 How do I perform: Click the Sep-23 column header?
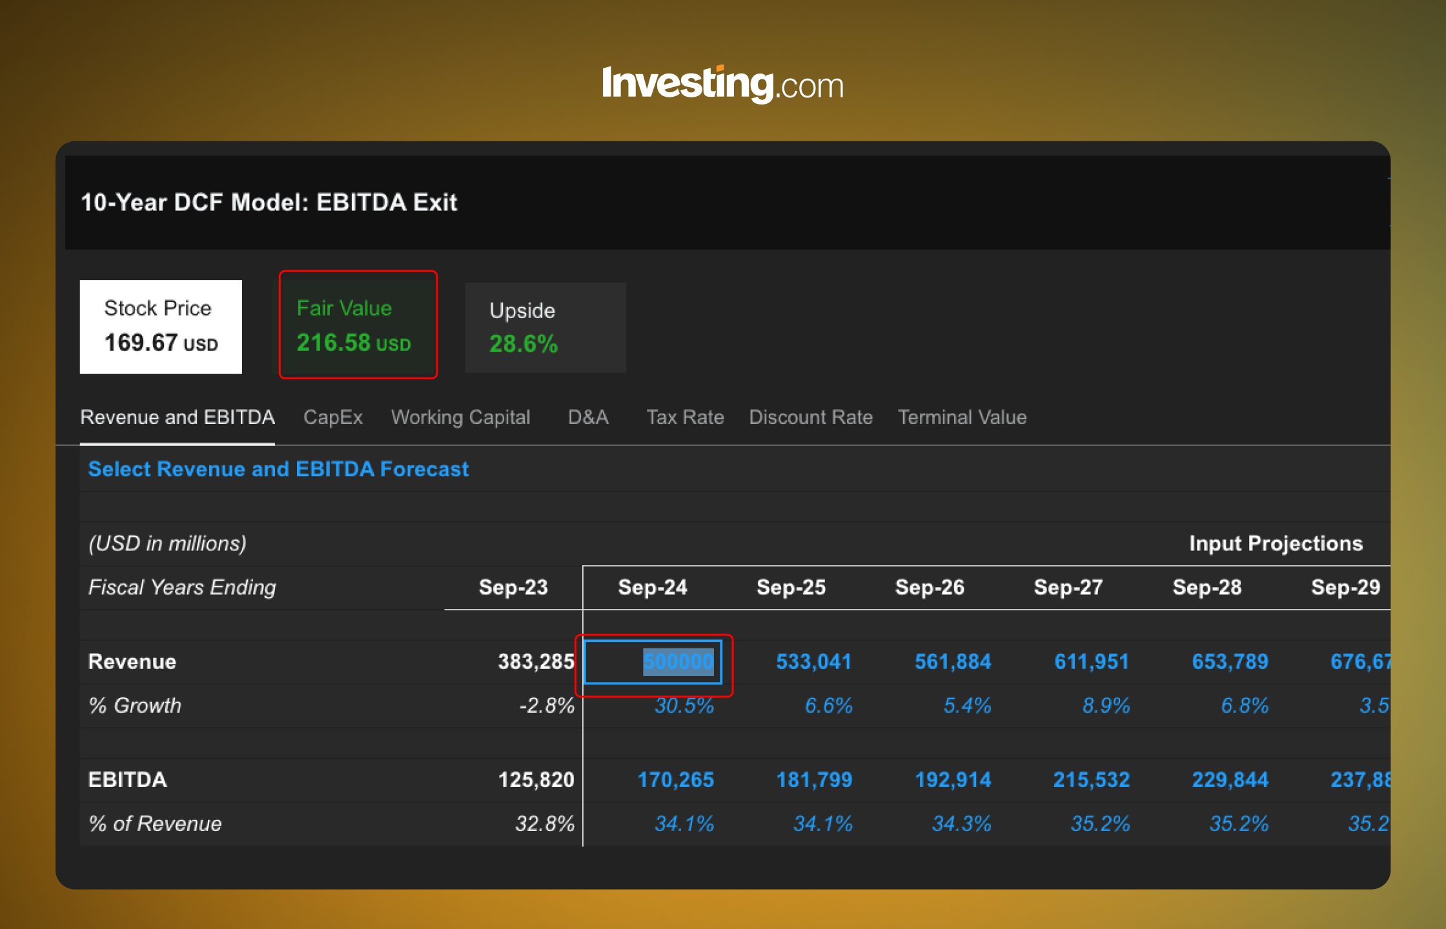coord(513,587)
